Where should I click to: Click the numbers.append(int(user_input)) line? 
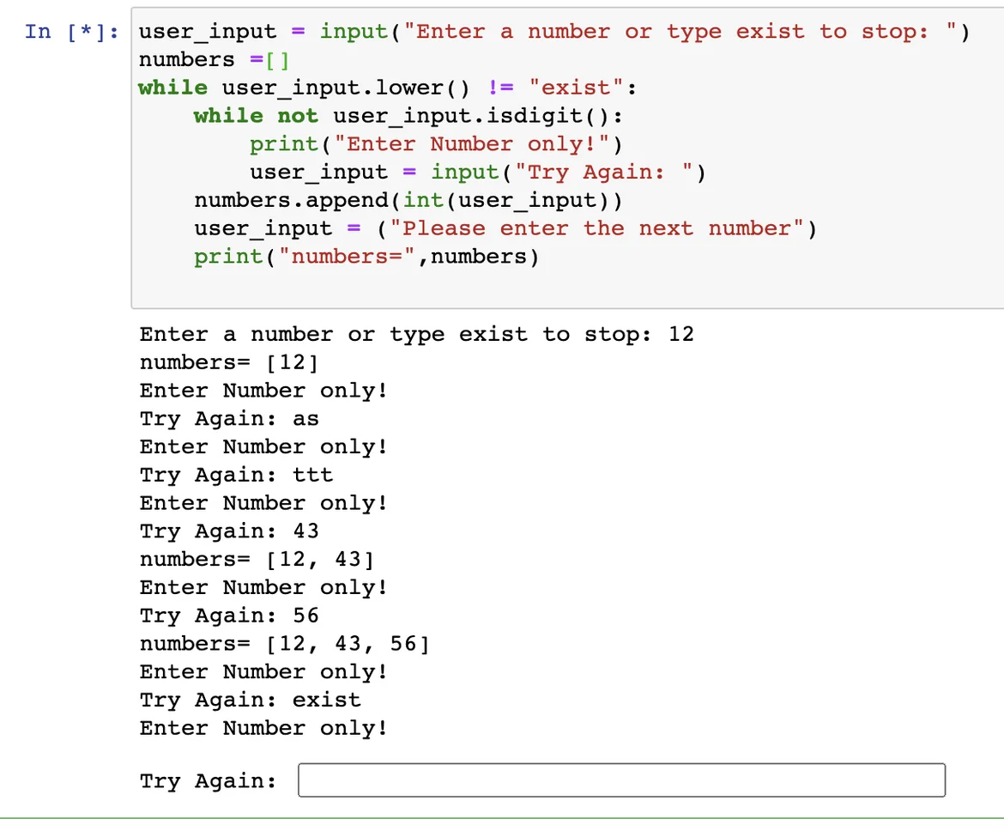click(408, 201)
